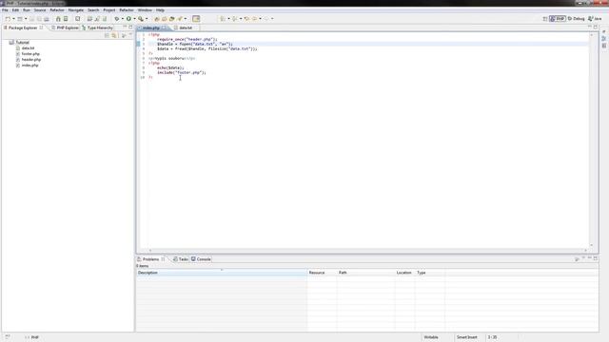
Task: Open the Edit menu
Action: point(15,10)
